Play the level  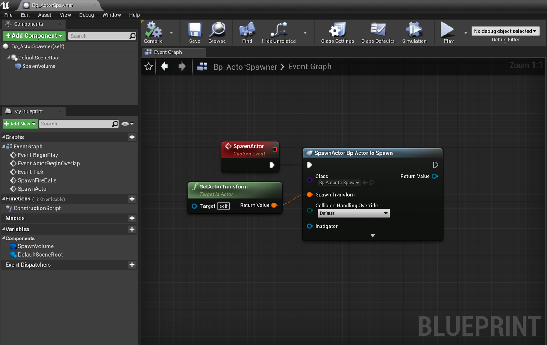coord(448,33)
